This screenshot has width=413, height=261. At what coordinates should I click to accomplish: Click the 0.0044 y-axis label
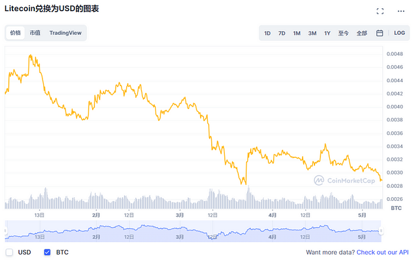point(395,81)
